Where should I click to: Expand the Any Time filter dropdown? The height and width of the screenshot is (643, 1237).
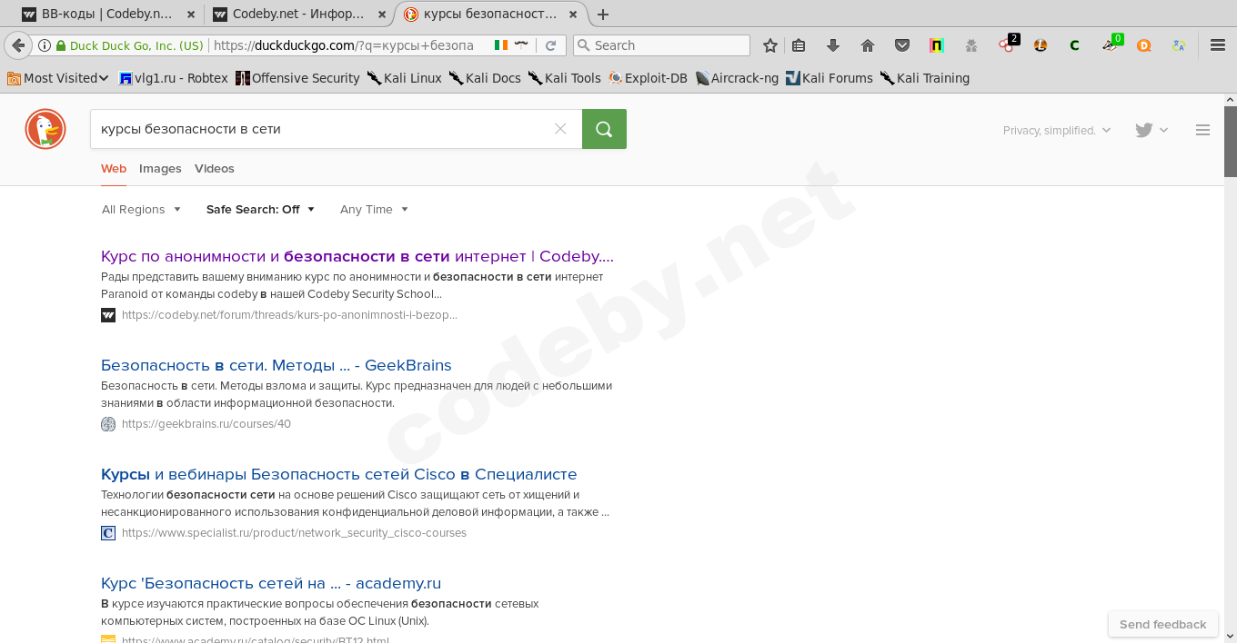(374, 209)
